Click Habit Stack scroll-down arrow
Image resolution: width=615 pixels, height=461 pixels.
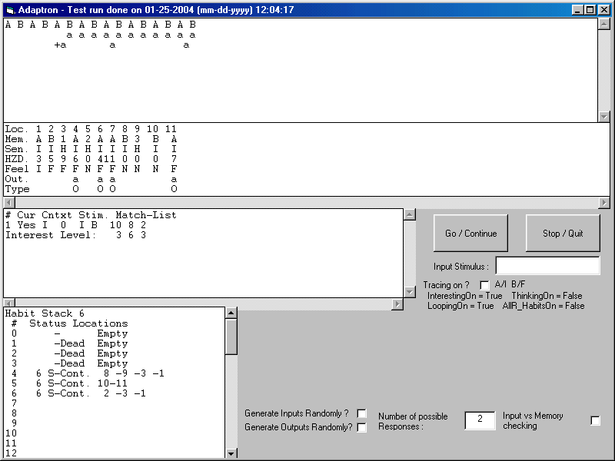pyautogui.click(x=231, y=453)
